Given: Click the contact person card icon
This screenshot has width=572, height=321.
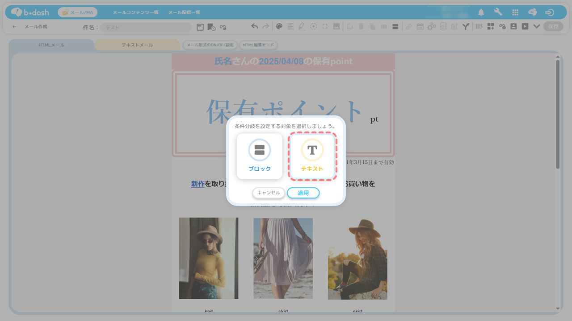Looking at the screenshot, I should point(513,26).
